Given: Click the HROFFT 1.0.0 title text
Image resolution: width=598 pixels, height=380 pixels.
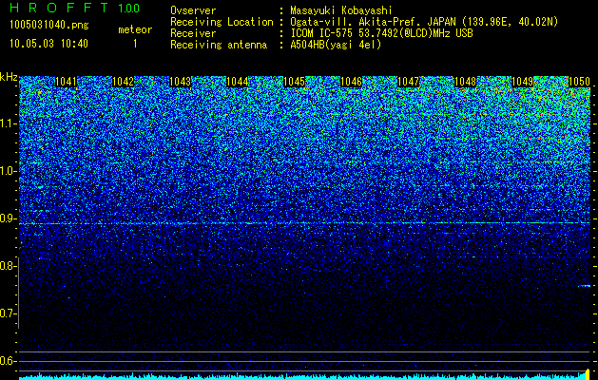Looking at the screenshot, I should [x=75, y=8].
